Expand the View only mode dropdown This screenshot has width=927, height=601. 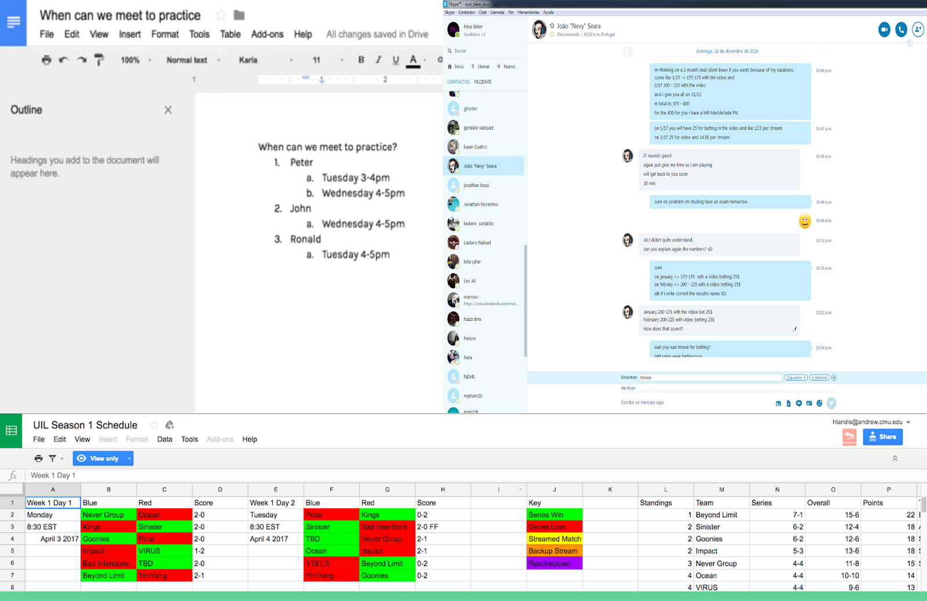[x=129, y=458]
